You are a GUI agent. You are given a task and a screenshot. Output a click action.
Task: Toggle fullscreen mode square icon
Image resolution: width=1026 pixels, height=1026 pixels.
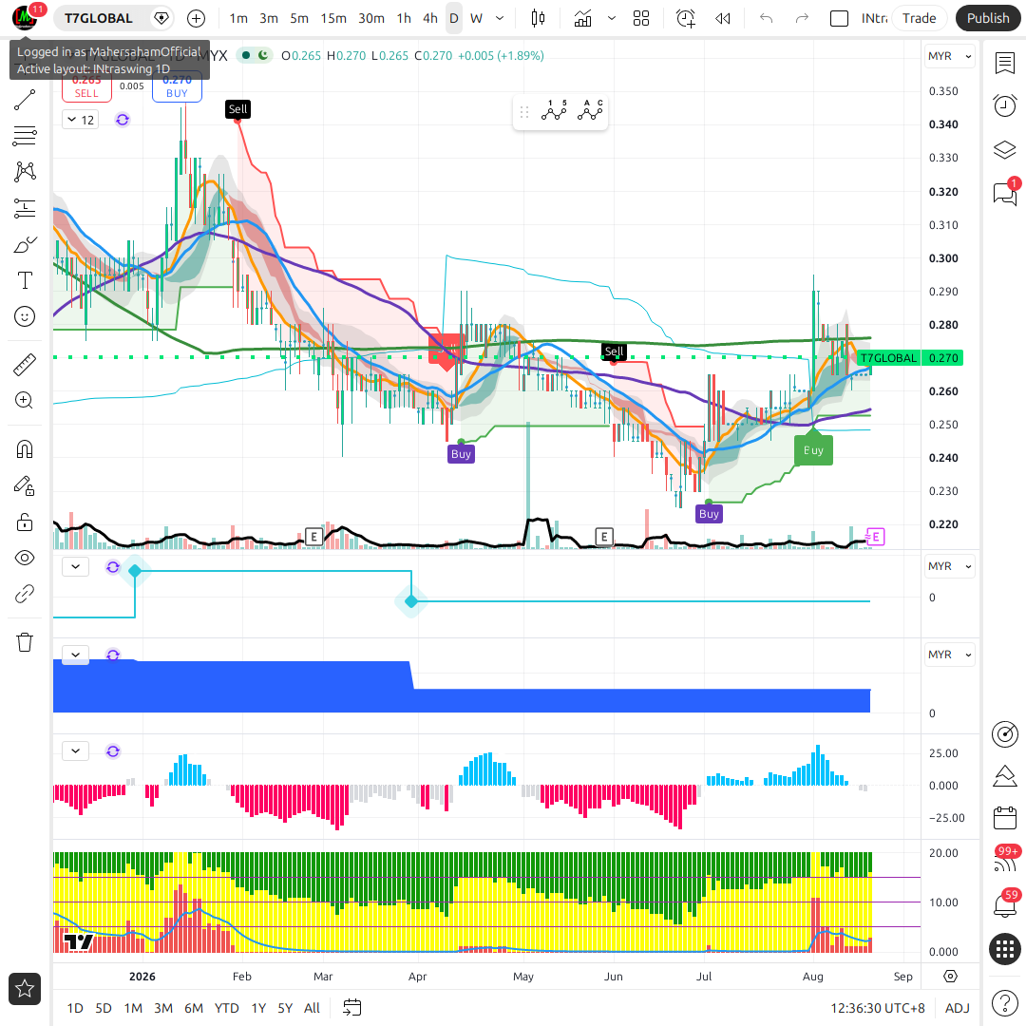point(839,18)
